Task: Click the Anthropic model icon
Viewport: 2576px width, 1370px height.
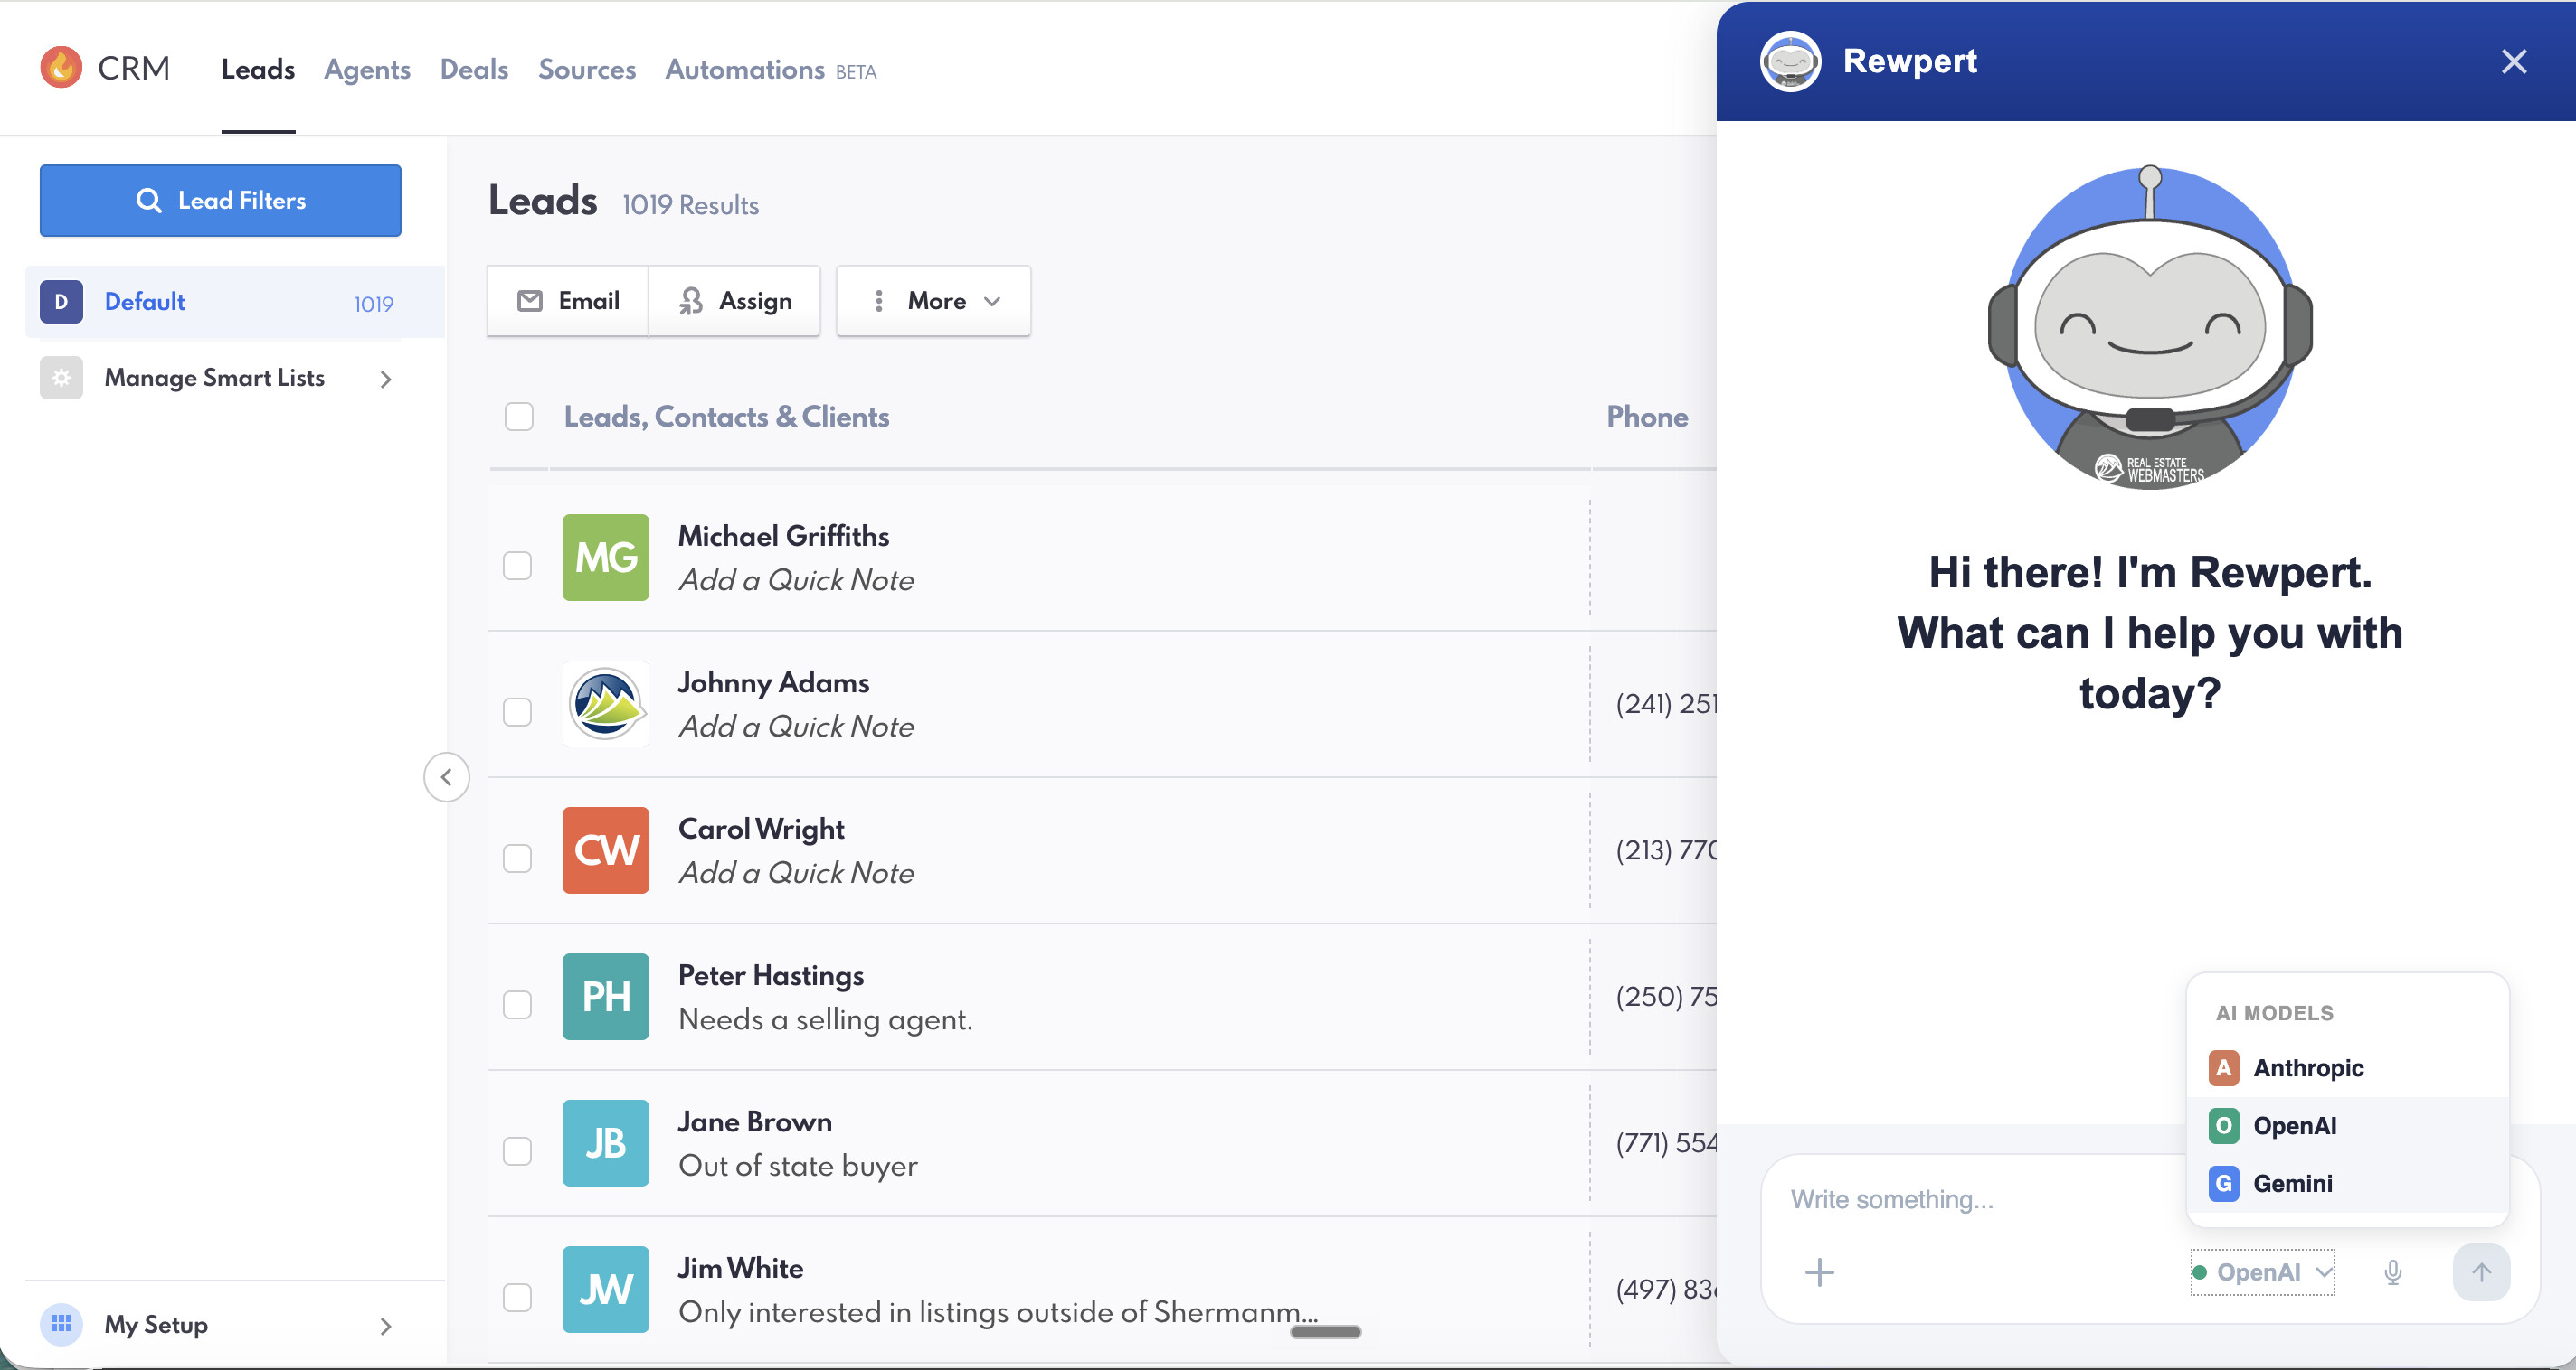Action: [2224, 1067]
